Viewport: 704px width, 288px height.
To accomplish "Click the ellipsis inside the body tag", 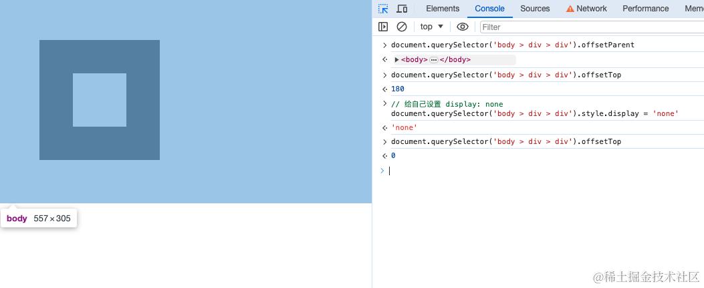I will [434, 60].
